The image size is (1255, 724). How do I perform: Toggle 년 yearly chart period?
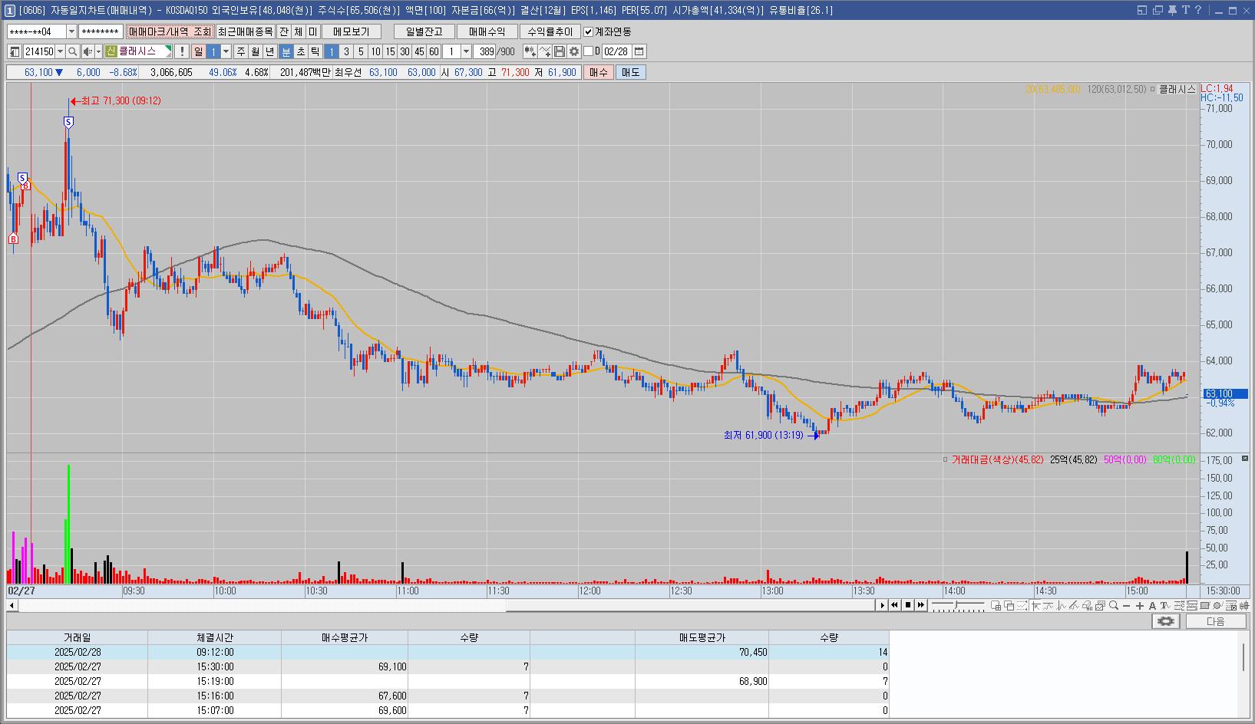(269, 51)
